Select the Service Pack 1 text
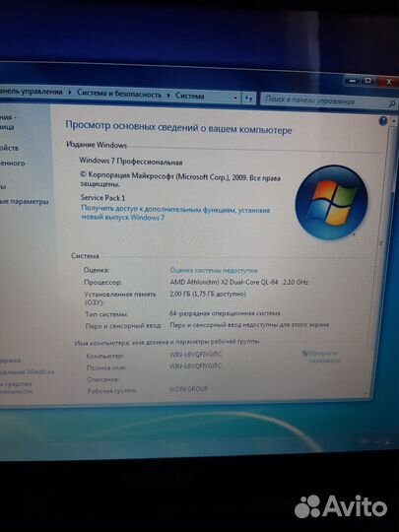 [102, 197]
